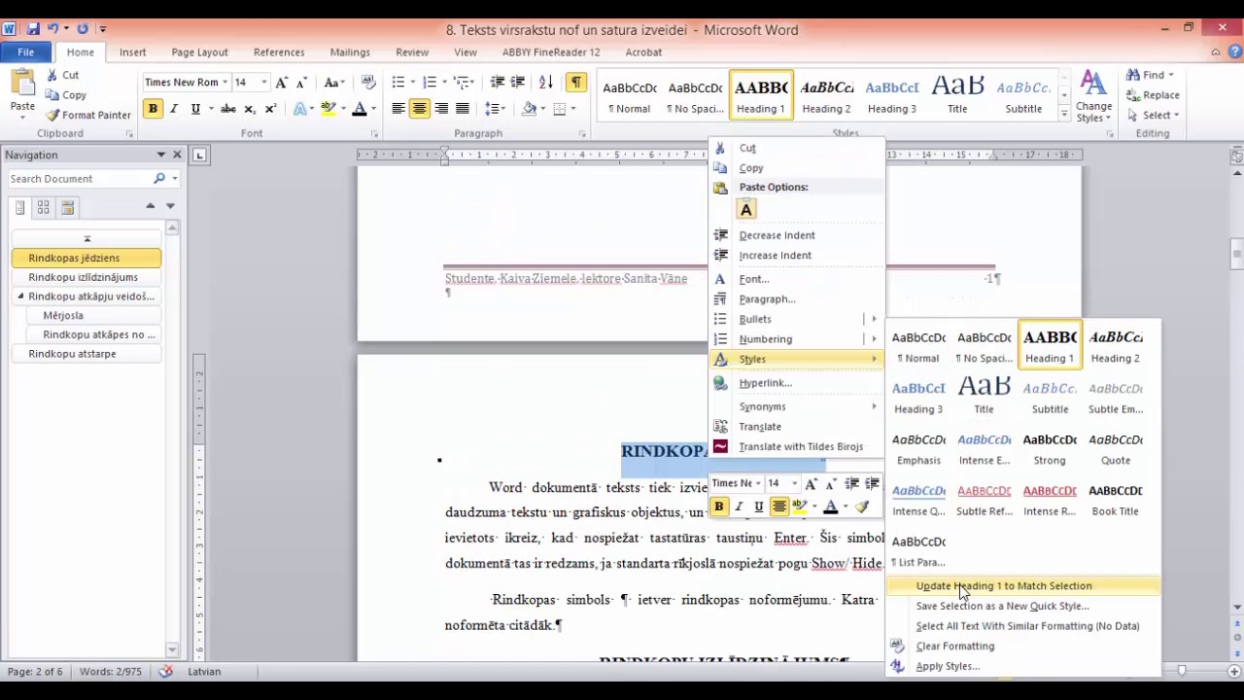Click mini toolbar Font Color button
This screenshot has height=700, width=1244.
[830, 507]
